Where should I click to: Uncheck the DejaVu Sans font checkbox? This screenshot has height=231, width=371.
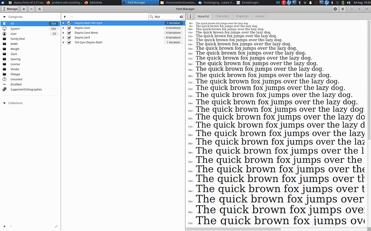pos(69,28)
